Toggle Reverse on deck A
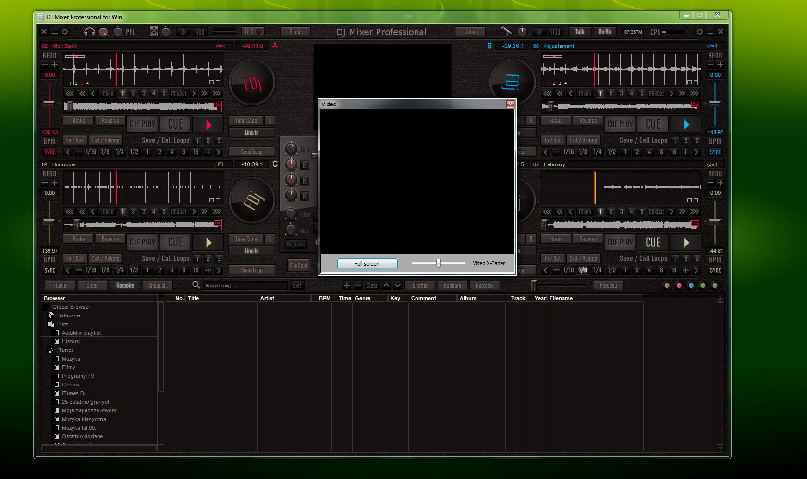 [x=110, y=121]
